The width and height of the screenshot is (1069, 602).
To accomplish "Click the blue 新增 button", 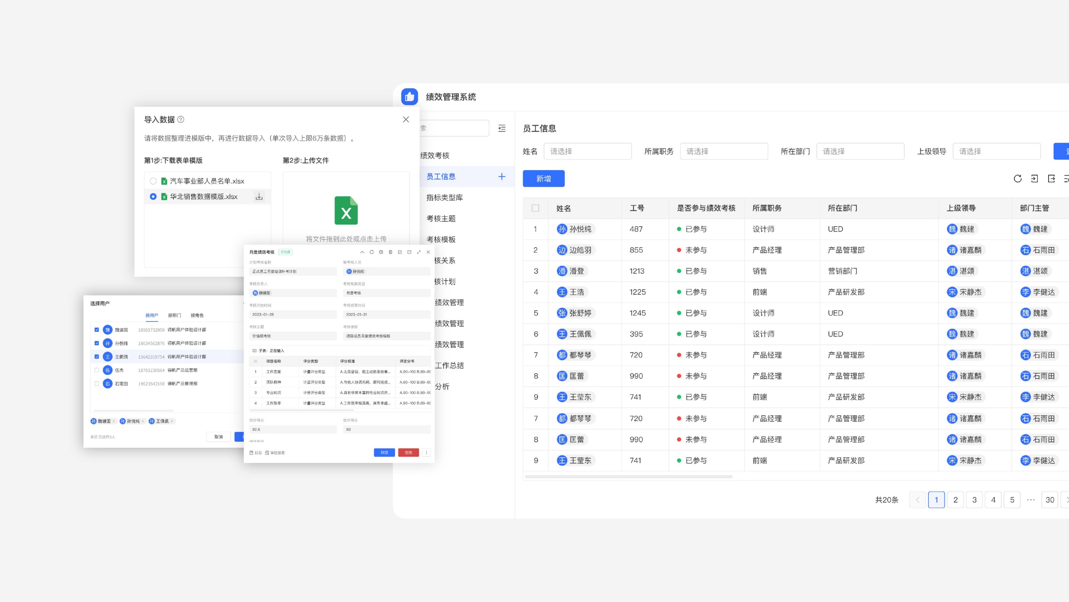I will click(x=544, y=179).
